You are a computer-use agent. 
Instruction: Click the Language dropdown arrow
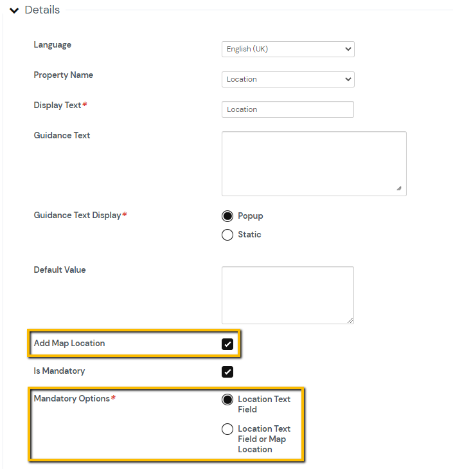point(348,49)
